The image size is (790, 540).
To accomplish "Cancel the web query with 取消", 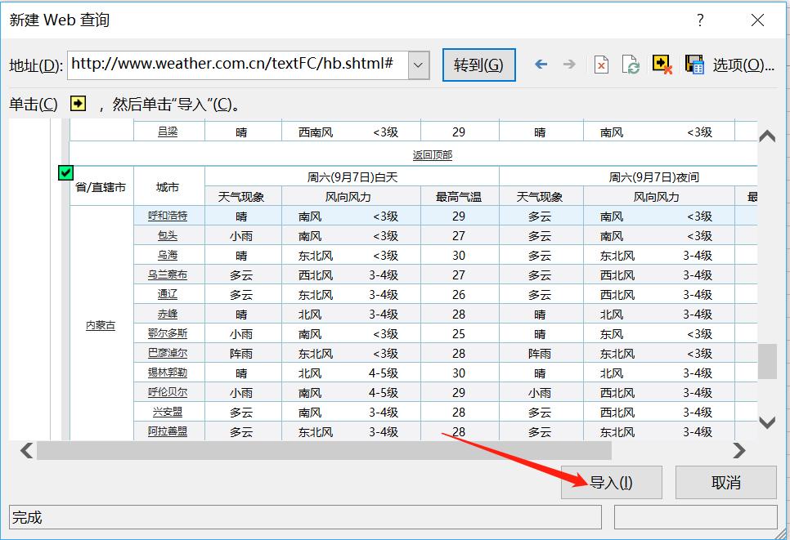I will (x=725, y=482).
